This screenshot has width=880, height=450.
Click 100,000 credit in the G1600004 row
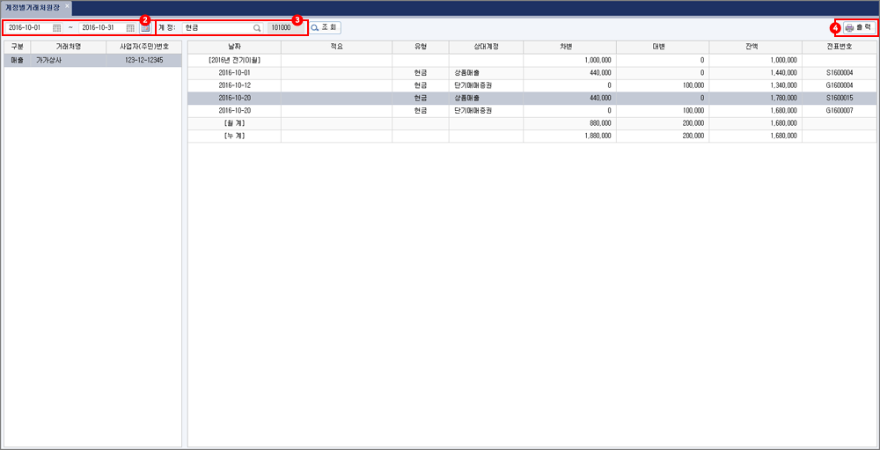coord(663,85)
